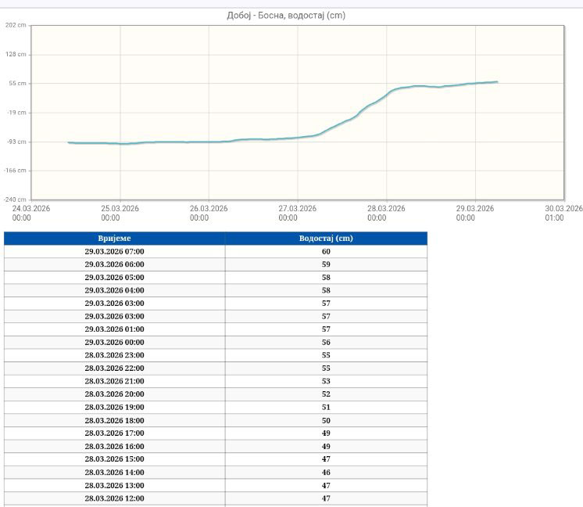Select the 29.03.2026 07:00 time cell
Image resolution: width=583 pixels, height=507 pixels.
point(114,251)
